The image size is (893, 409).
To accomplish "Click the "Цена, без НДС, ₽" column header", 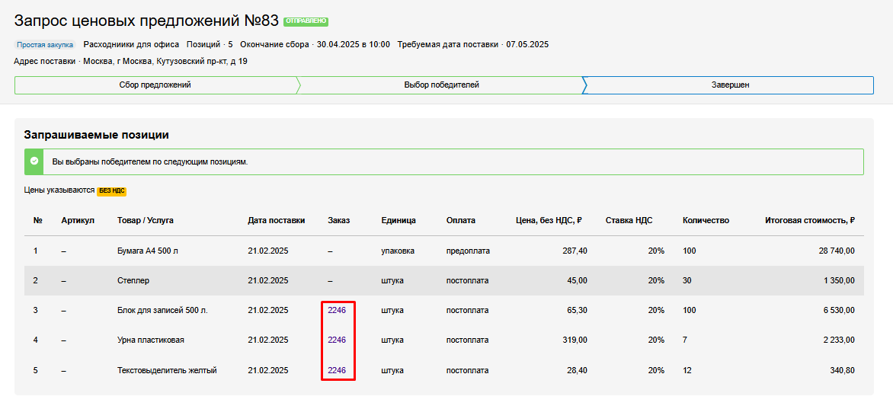I will pos(549,221).
